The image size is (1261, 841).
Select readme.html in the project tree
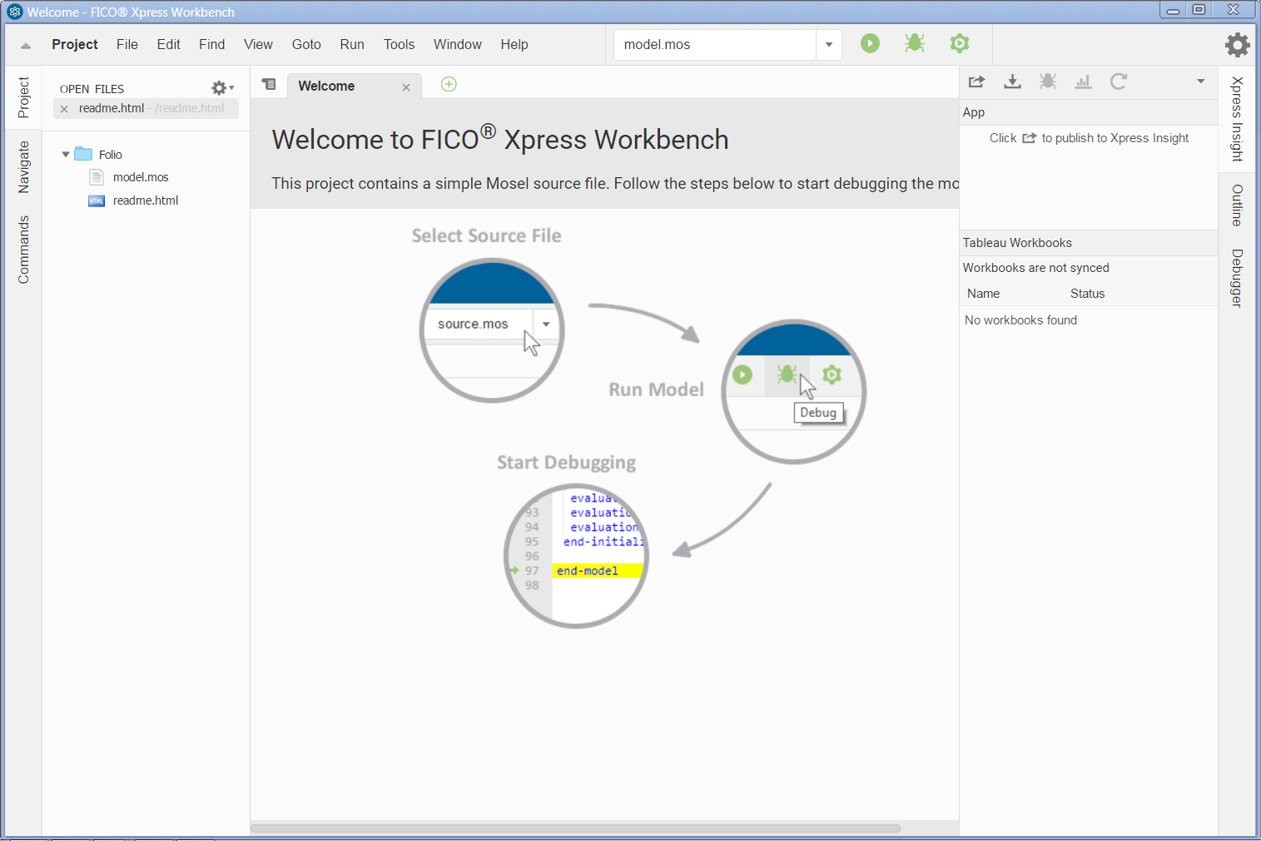click(146, 200)
